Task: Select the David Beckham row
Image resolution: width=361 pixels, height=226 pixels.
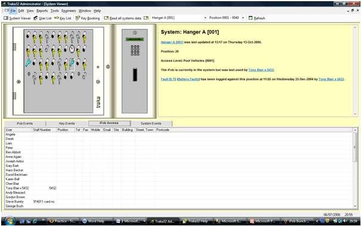Action: pyautogui.click(x=178, y=175)
